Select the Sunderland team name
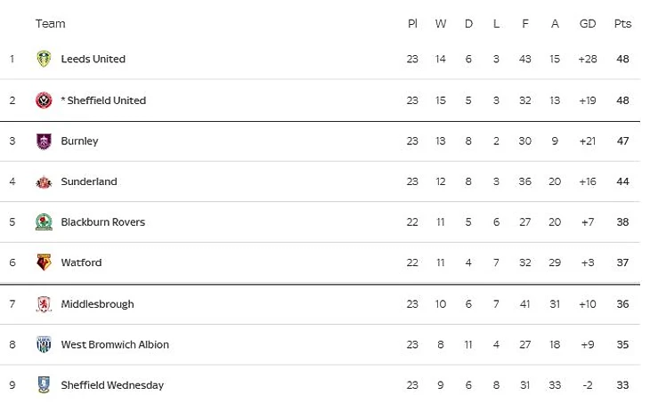 point(89,181)
